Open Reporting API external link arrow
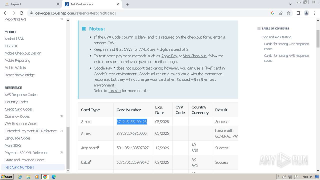This screenshot has height=180, width=320. point(61,19)
